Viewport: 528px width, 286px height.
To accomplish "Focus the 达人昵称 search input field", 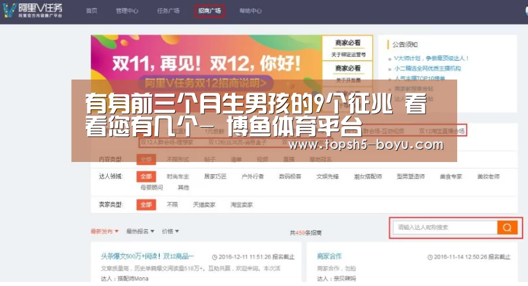I will click(x=445, y=228).
